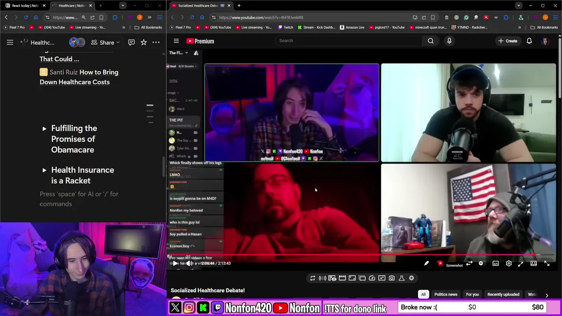Select 'For you' filter chip
Image resolution: width=562 pixels, height=316 pixels.
[472, 294]
